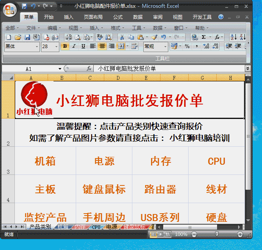Switch to the 页面布局 ribbon tab
Viewport: 262px width, 250px height.
tap(93, 17)
